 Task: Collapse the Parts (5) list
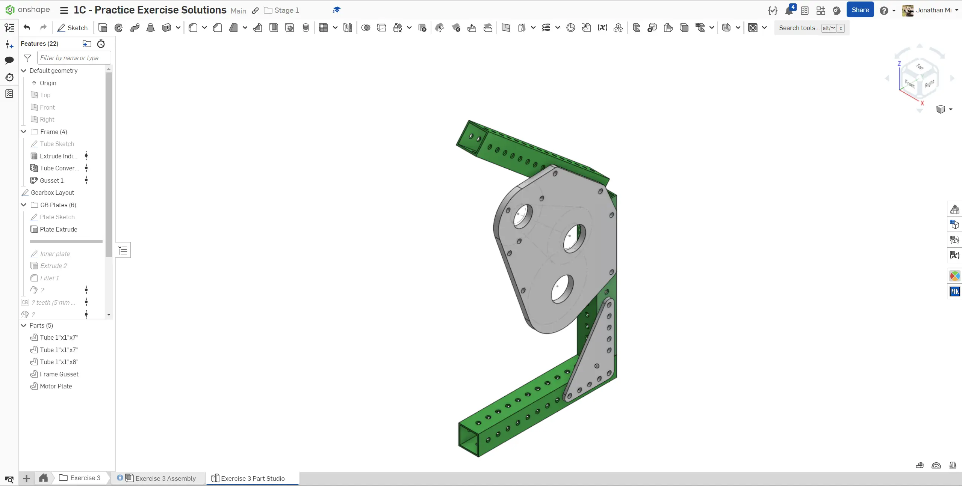(x=24, y=325)
